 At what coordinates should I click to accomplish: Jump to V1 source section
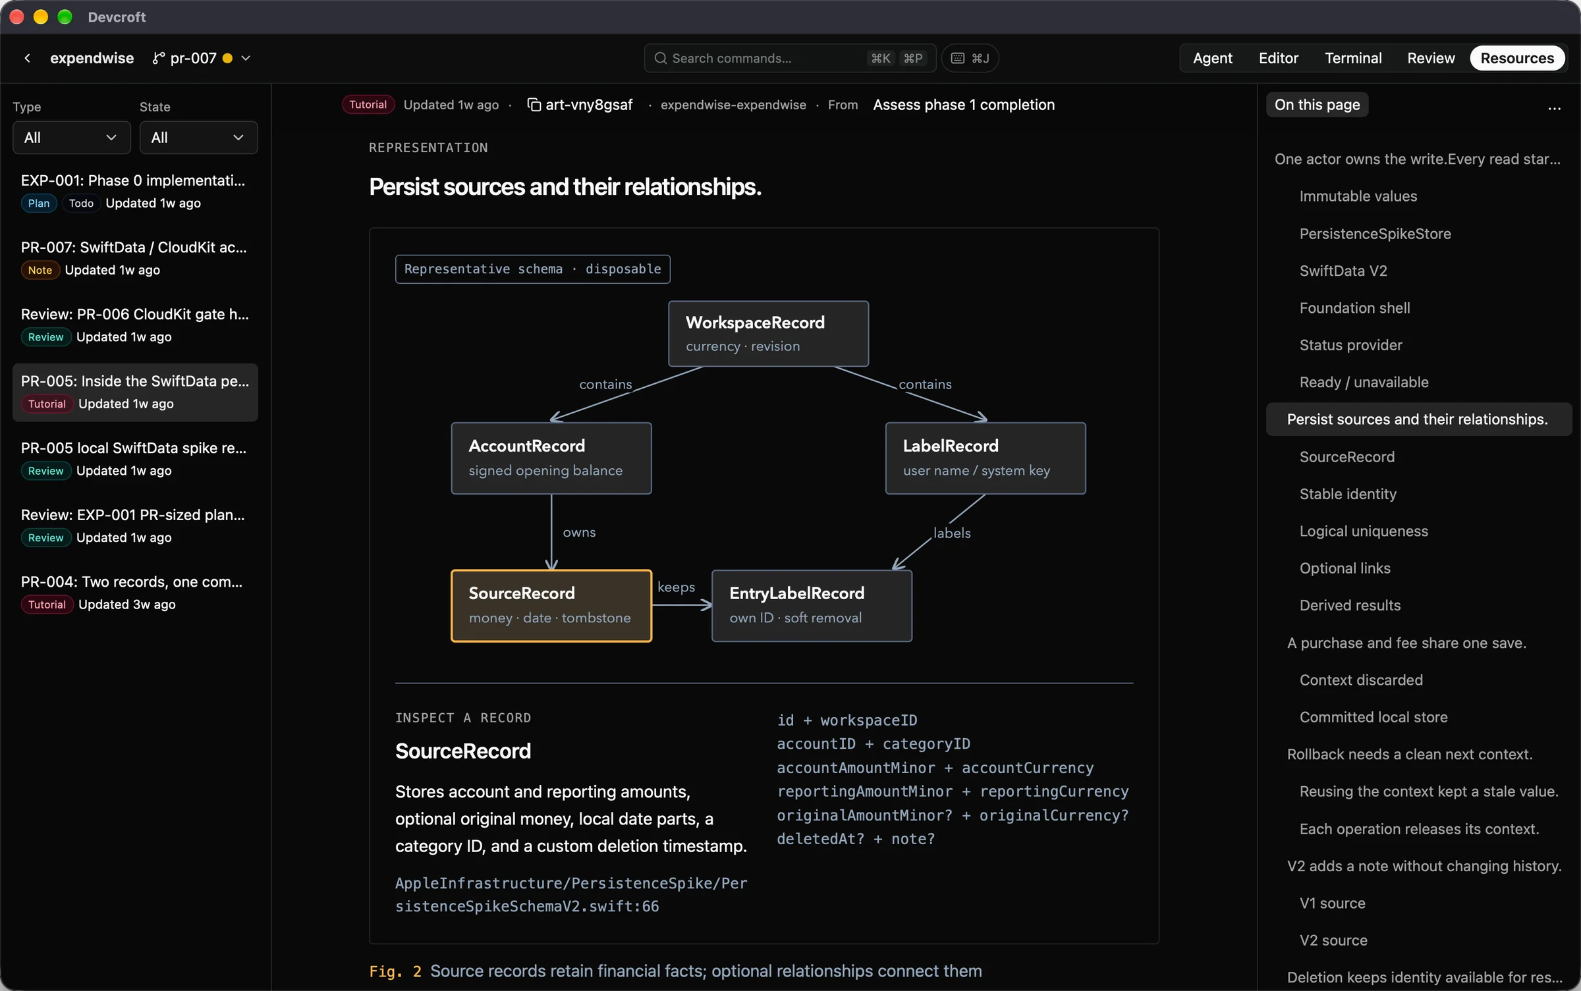click(1332, 903)
